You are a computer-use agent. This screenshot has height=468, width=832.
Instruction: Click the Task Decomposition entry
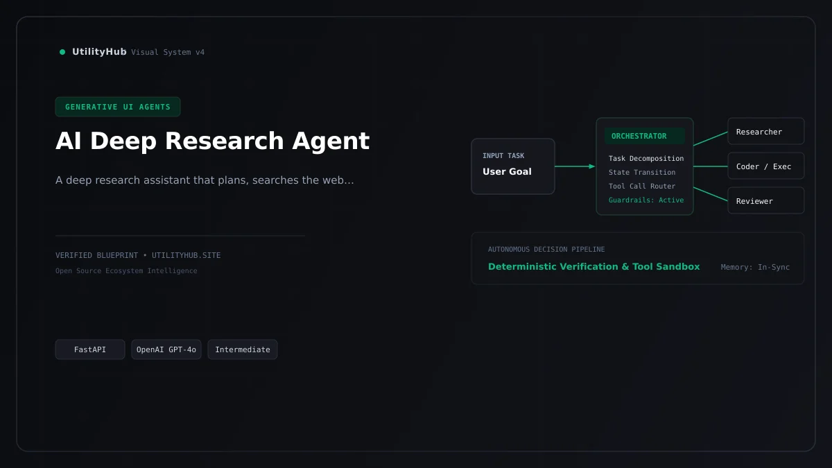pyautogui.click(x=646, y=159)
